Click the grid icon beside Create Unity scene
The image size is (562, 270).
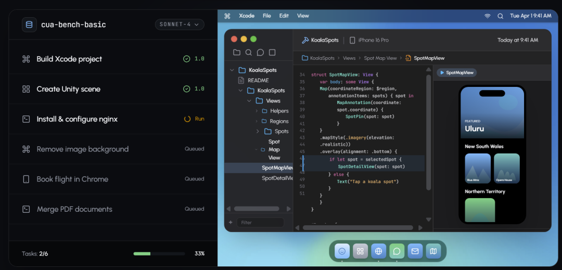[x=26, y=89]
